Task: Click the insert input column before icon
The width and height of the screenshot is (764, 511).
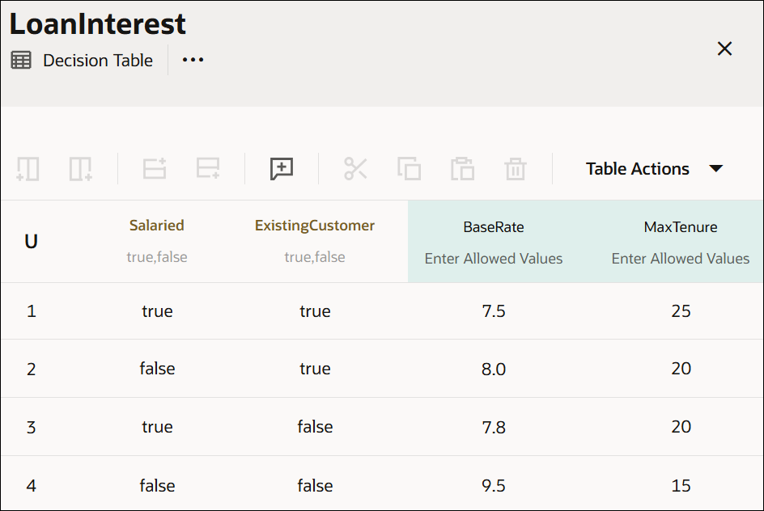Action: (x=28, y=169)
